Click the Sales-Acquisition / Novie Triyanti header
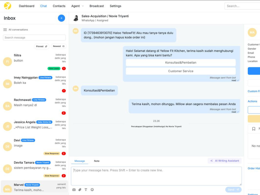The height and width of the screenshot is (195, 260). [x=105, y=16]
